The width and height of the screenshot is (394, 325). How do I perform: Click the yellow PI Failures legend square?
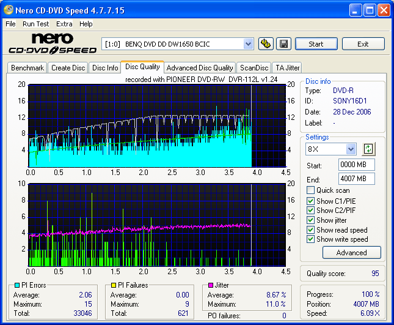[x=114, y=285]
